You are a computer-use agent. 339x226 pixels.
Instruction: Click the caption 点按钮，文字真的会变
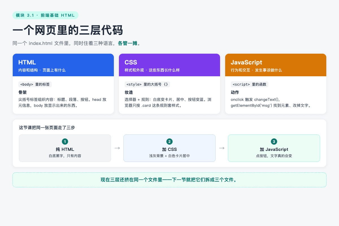pyautogui.click(x=274, y=156)
